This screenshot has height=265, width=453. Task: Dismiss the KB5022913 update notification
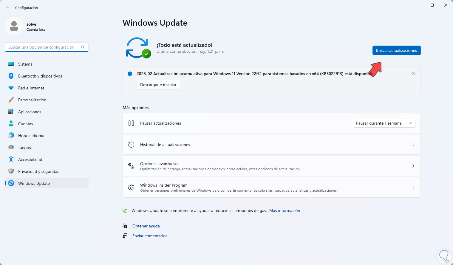click(413, 74)
